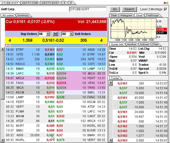170x143 pixels.
Task: Click the Trades list scroll up arrow
Action: pos(111,83)
